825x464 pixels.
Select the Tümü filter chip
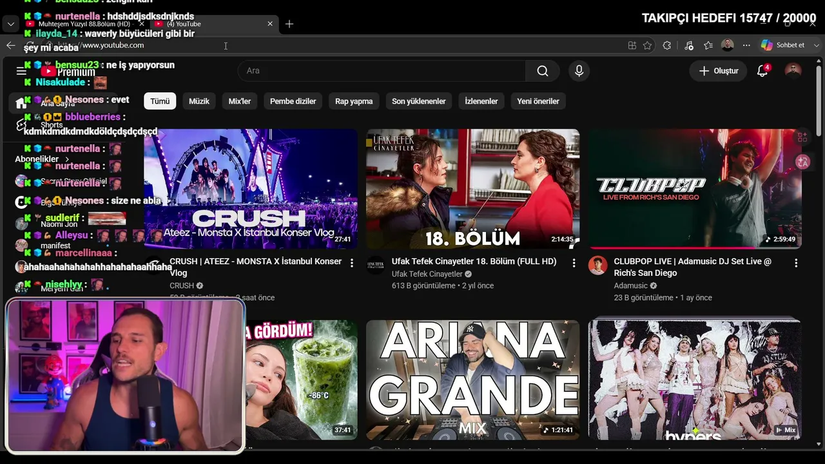coord(160,101)
